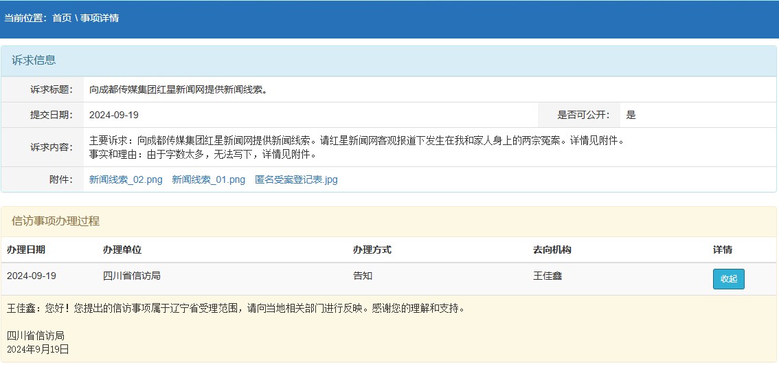Click the 事项详情 breadcrumb item
779x365 pixels.
100,18
